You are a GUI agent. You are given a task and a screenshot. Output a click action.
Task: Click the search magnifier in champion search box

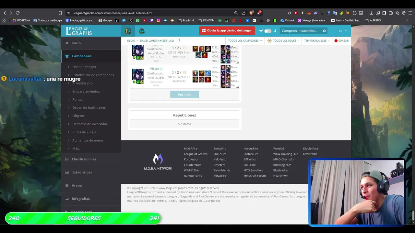coord(324,31)
